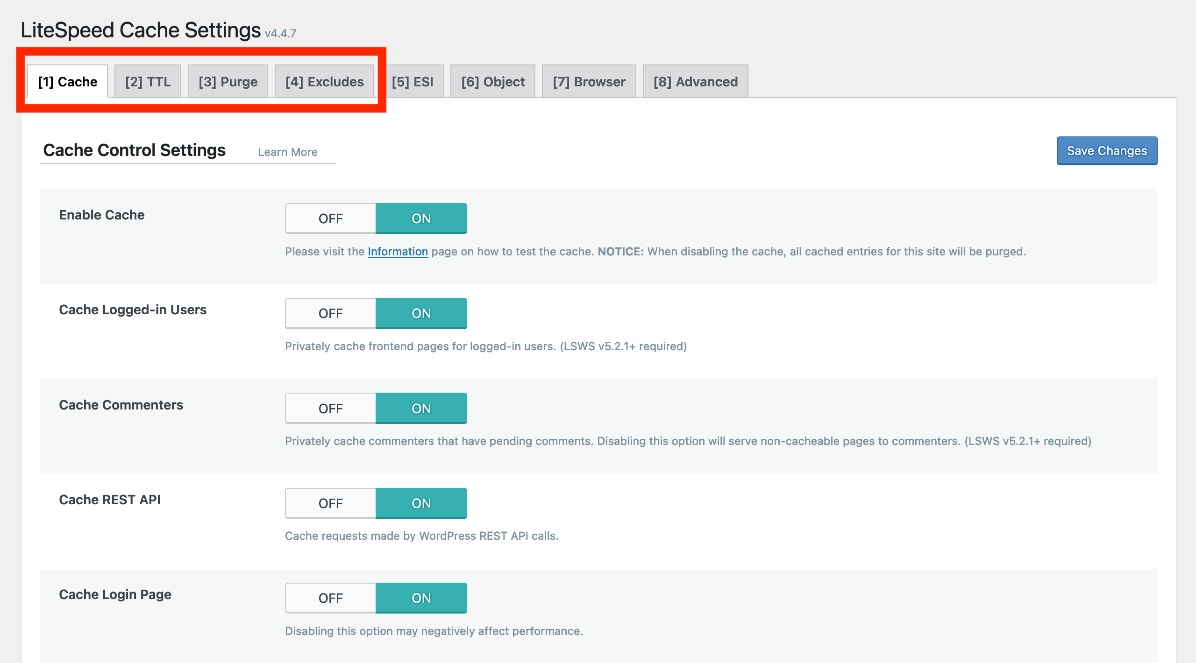Click the 'Privately cache frontend pages' description
The height and width of the screenshot is (663, 1196).
click(486, 346)
